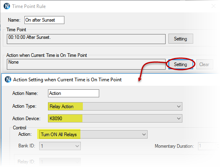Viewport: 220px width, 167px height.
Task: Expand the Action Type dropdown arrow
Action: [179, 106]
